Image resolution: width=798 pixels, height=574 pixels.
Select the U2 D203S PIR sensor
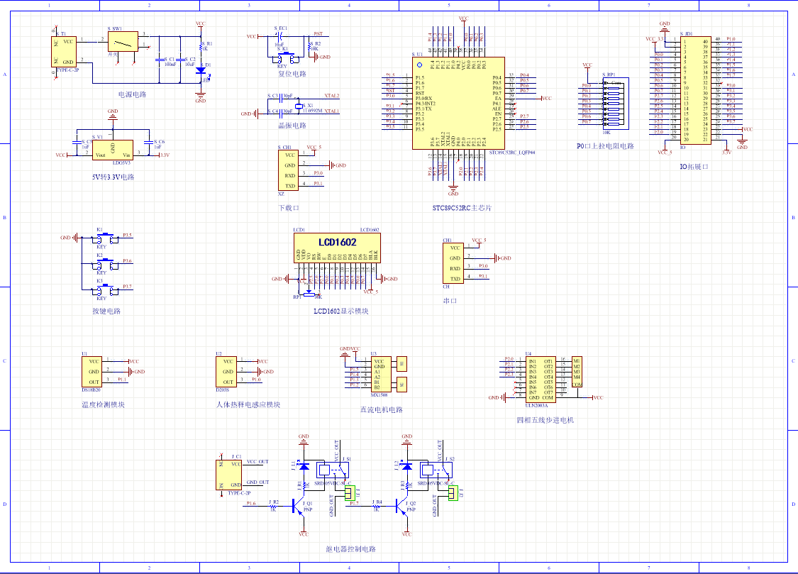pyautogui.click(x=226, y=372)
